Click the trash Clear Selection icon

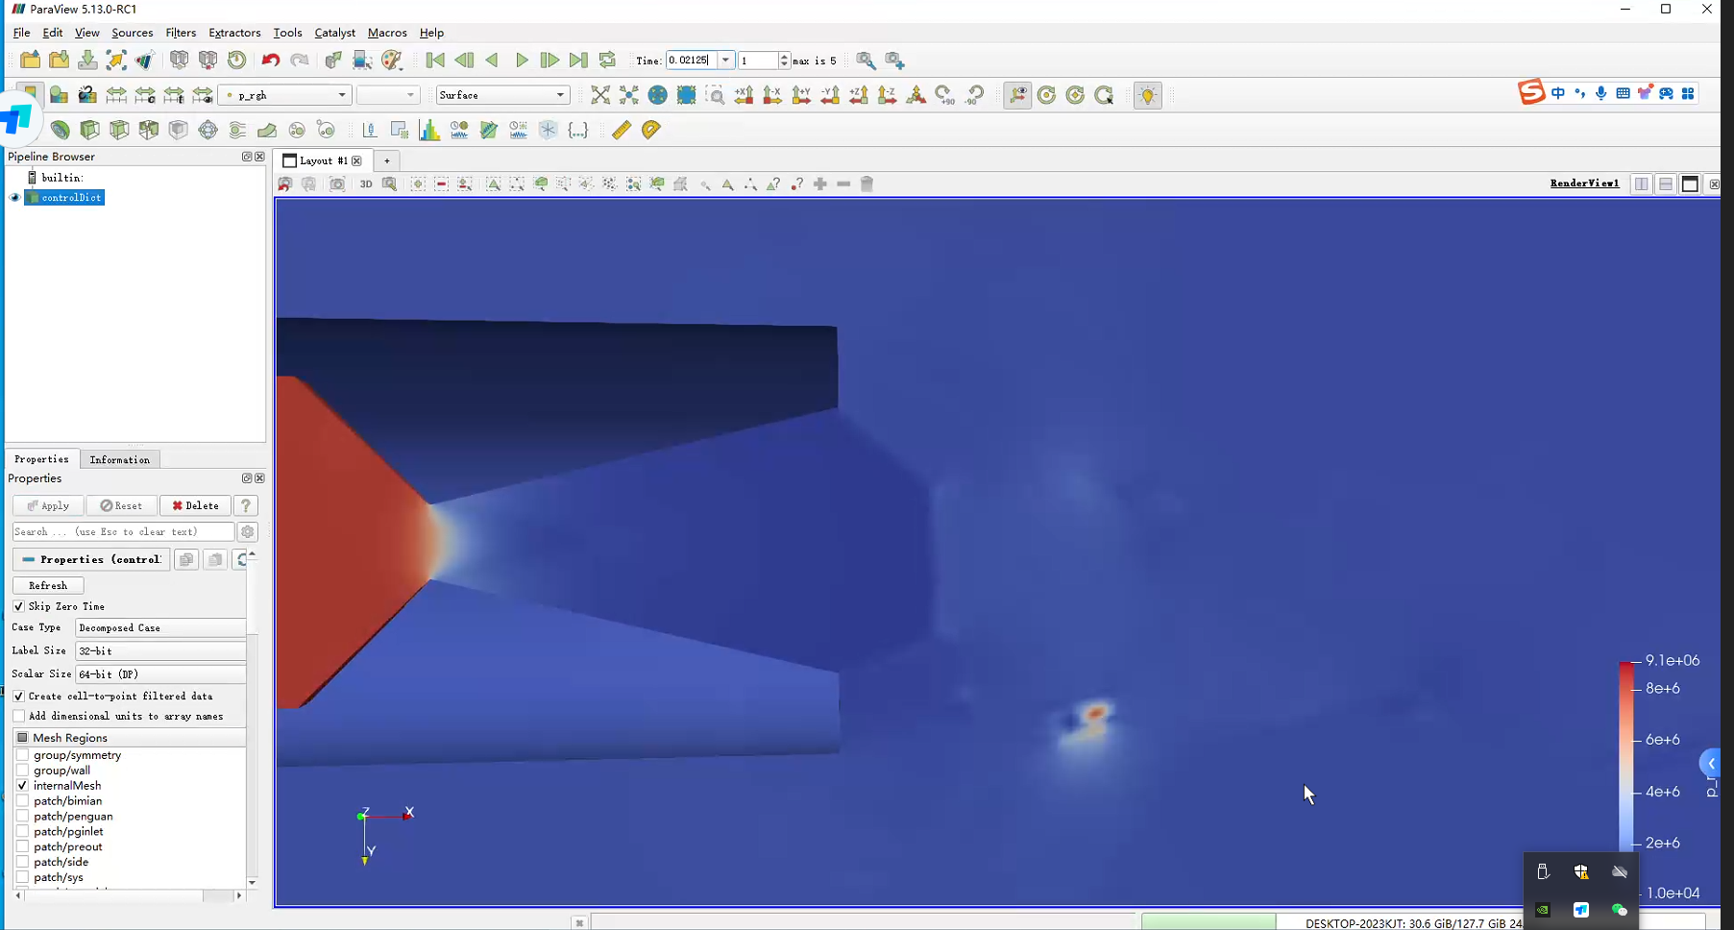click(x=867, y=184)
